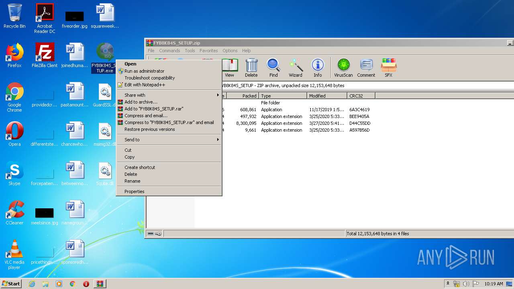Sort by the CRC32 column header
Screen dimensions: 514x289
pyautogui.click(x=361, y=96)
